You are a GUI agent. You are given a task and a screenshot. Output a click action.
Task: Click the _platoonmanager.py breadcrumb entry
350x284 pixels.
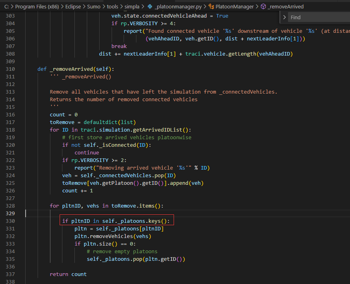coord(179,6)
